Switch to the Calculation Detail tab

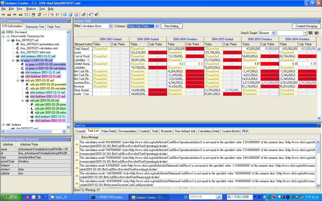click(x=208, y=131)
